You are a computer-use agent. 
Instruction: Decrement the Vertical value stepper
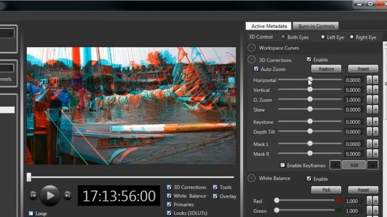tap(369, 90)
